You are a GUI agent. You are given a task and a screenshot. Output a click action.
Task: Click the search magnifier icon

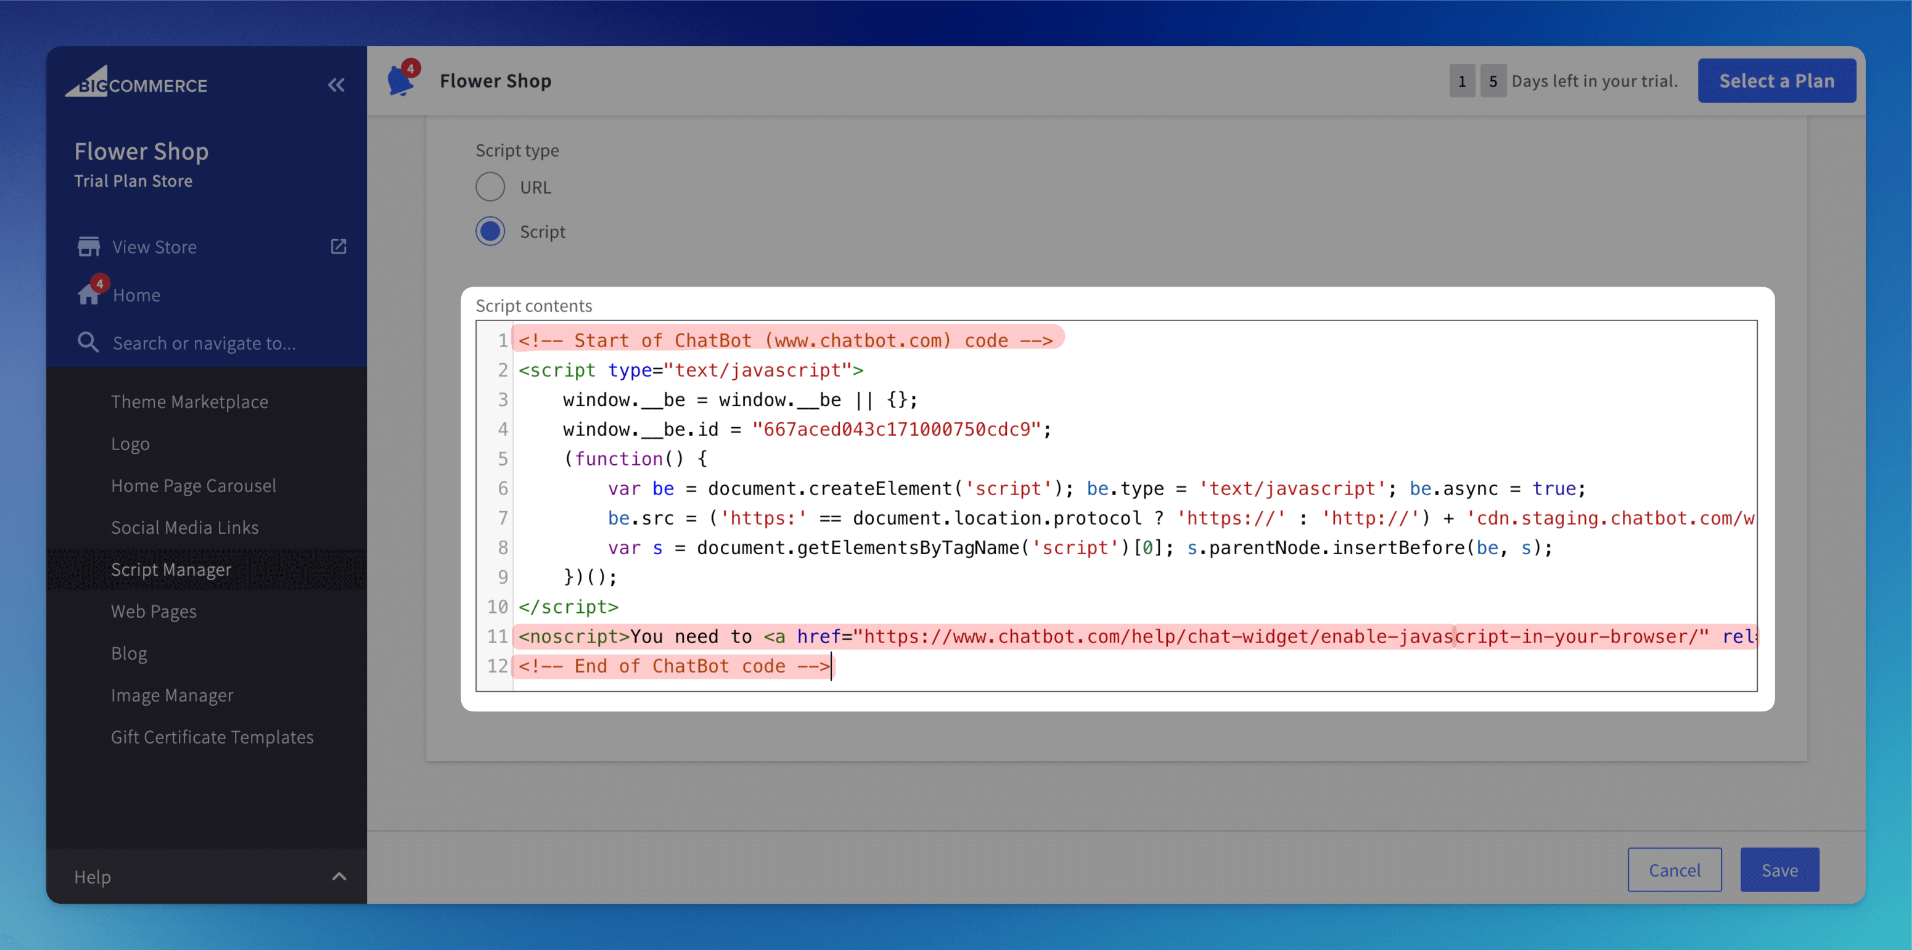tap(88, 342)
